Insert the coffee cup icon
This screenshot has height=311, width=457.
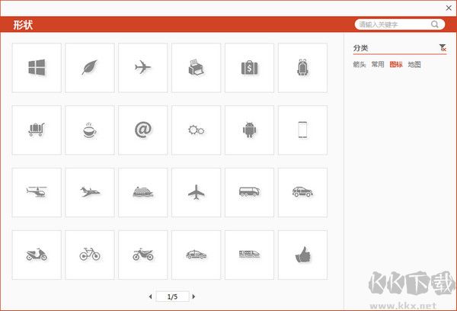click(90, 130)
